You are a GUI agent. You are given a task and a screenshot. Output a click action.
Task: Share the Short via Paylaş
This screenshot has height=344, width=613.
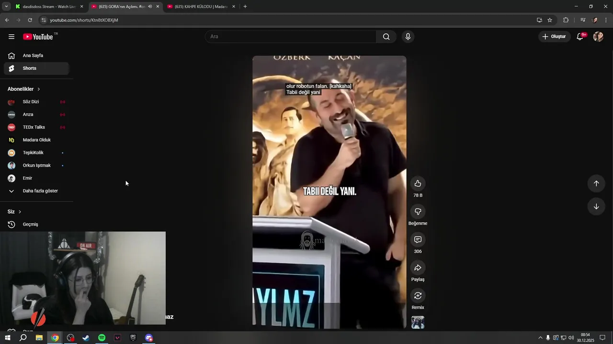[418, 268]
